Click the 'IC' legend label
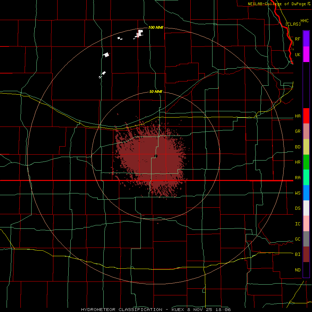This screenshot has width=312, height=312. tap(298, 224)
